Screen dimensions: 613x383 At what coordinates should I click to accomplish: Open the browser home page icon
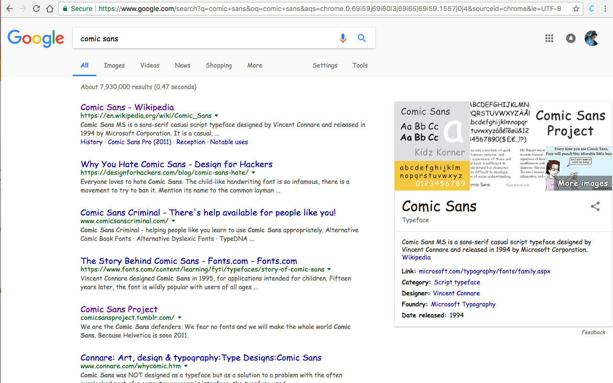pyautogui.click(x=50, y=9)
